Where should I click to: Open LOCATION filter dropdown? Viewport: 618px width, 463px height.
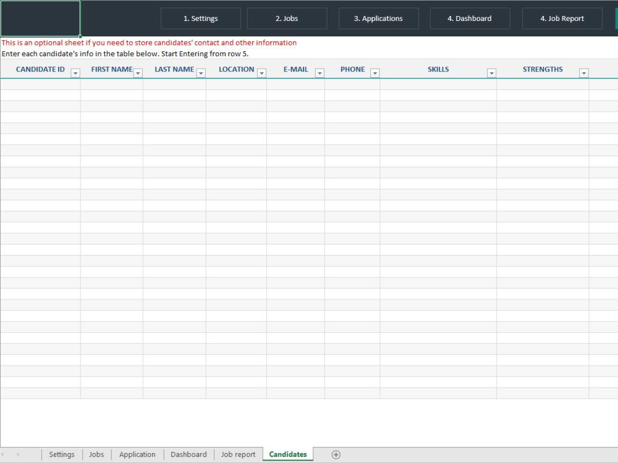point(261,73)
